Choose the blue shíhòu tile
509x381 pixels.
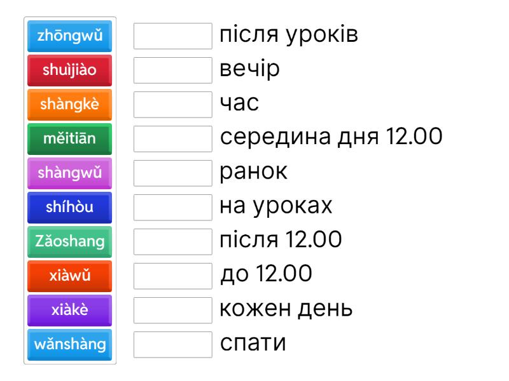pos(70,208)
